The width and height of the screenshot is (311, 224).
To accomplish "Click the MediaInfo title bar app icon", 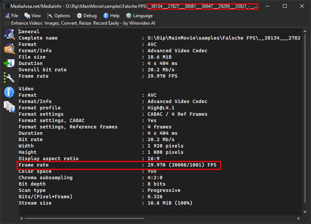I will [6, 6].
